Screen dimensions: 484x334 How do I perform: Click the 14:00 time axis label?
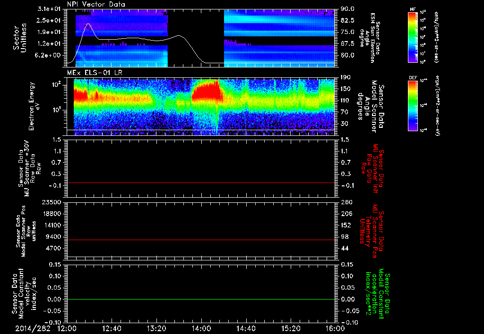201,328
